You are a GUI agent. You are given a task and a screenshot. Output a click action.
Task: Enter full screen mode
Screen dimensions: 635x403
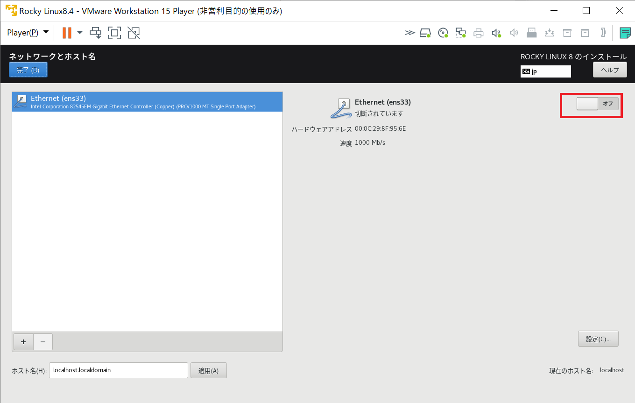pyautogui.click(x=114, y=33)
